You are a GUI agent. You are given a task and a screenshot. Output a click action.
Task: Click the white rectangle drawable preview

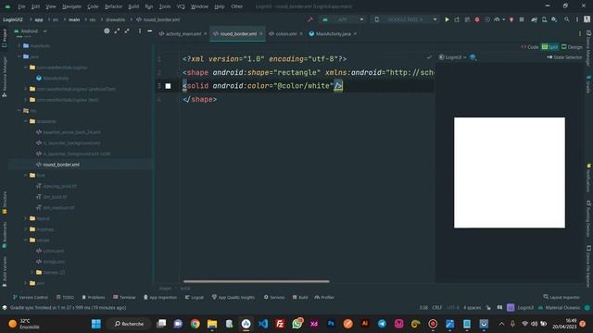[x=510, y=173]
